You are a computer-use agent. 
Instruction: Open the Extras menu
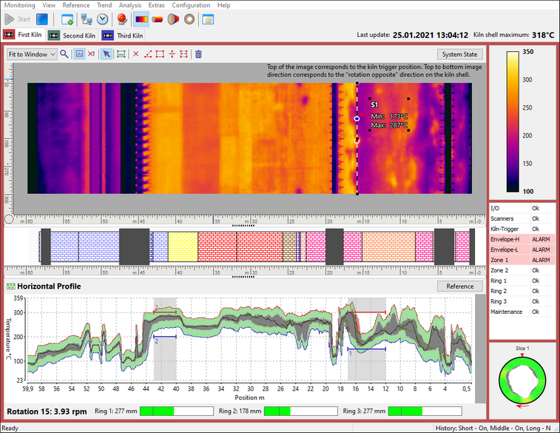(156, 5)
